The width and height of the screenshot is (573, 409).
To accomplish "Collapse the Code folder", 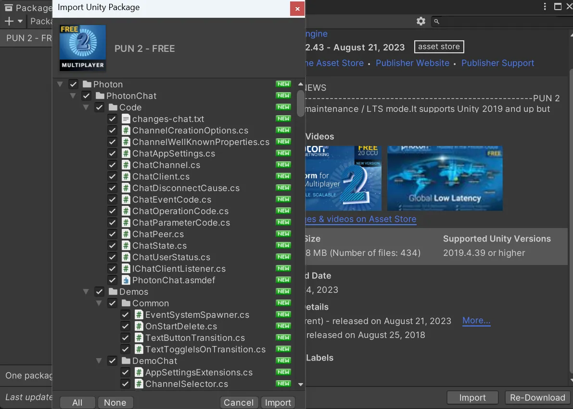I will tap(86, 107).
